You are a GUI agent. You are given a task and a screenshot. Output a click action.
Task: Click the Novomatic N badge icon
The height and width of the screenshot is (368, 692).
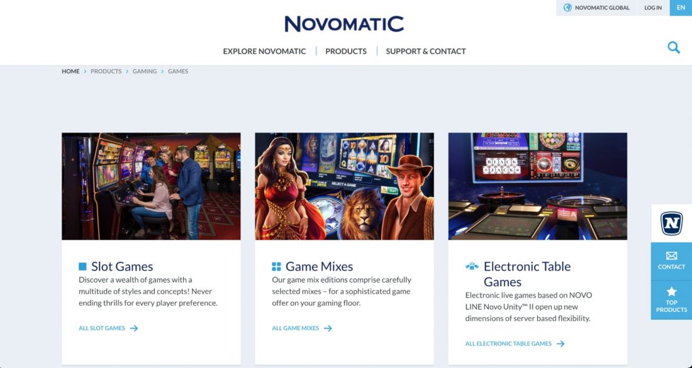(671, 223)
